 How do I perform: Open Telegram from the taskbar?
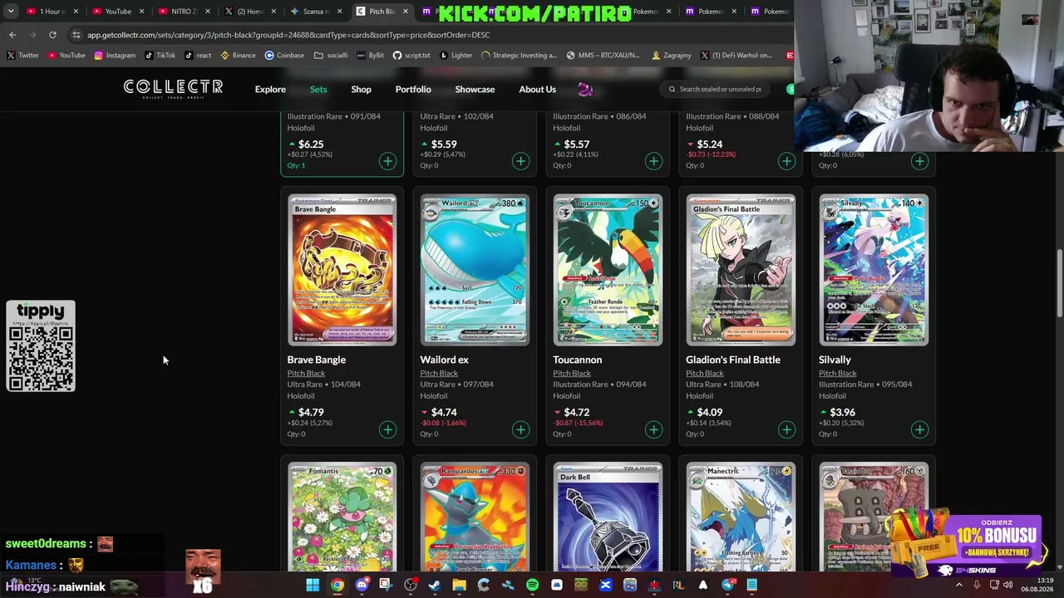[728, 585]
